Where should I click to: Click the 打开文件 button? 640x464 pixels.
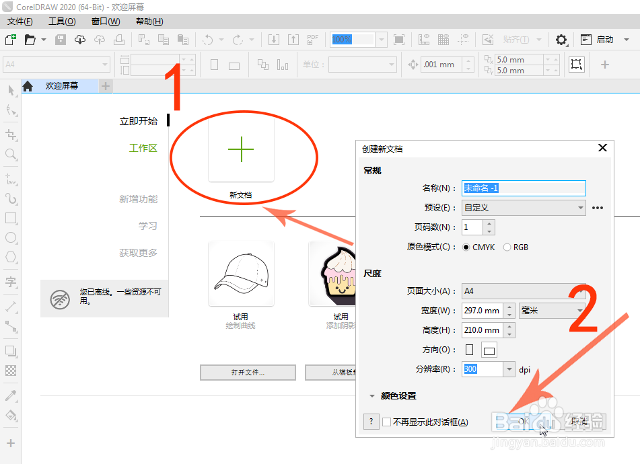click(x=248, y=372)
